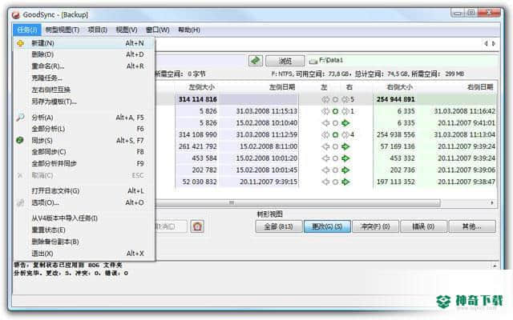The width and height of the screenshot is (513, 320).
Task: Choose 全部分析(L) menu entry
Action: (x=84, y=129)
